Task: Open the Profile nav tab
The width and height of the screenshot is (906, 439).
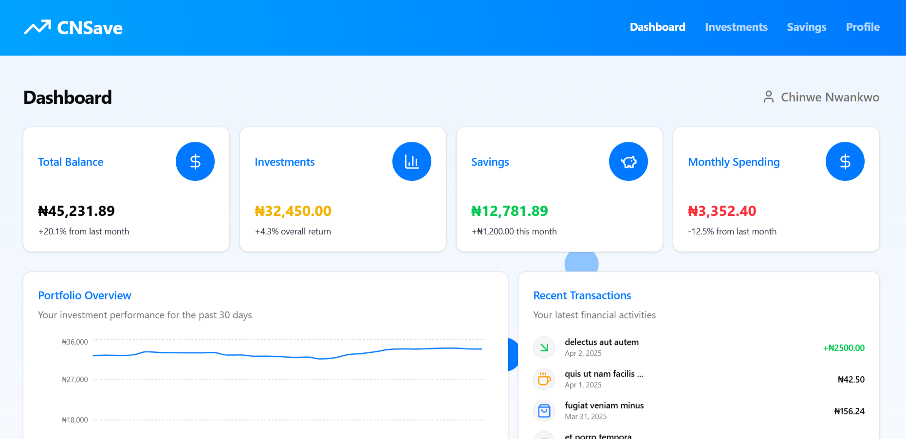Action: click(x=863, y=27)
